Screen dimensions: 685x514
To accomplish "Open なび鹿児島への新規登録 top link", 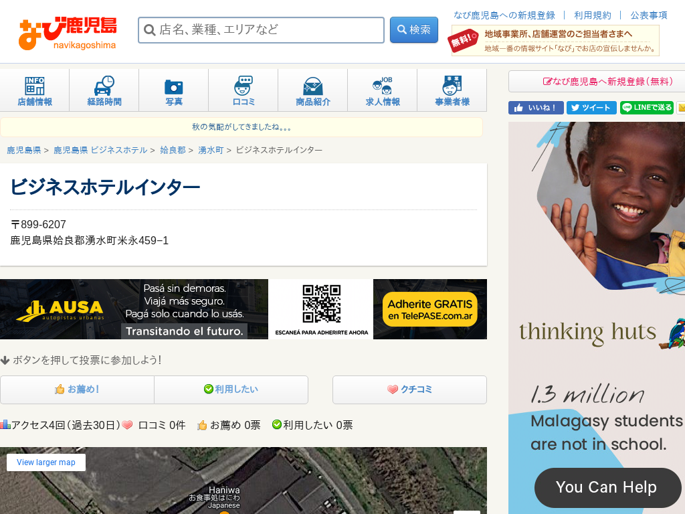I will point(504,15).
